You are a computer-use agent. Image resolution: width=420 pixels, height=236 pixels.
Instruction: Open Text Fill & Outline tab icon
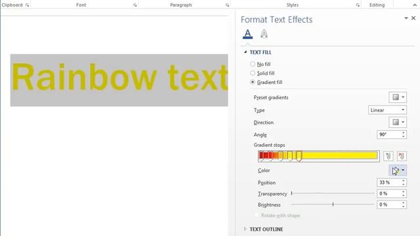[x=247, y=34]
